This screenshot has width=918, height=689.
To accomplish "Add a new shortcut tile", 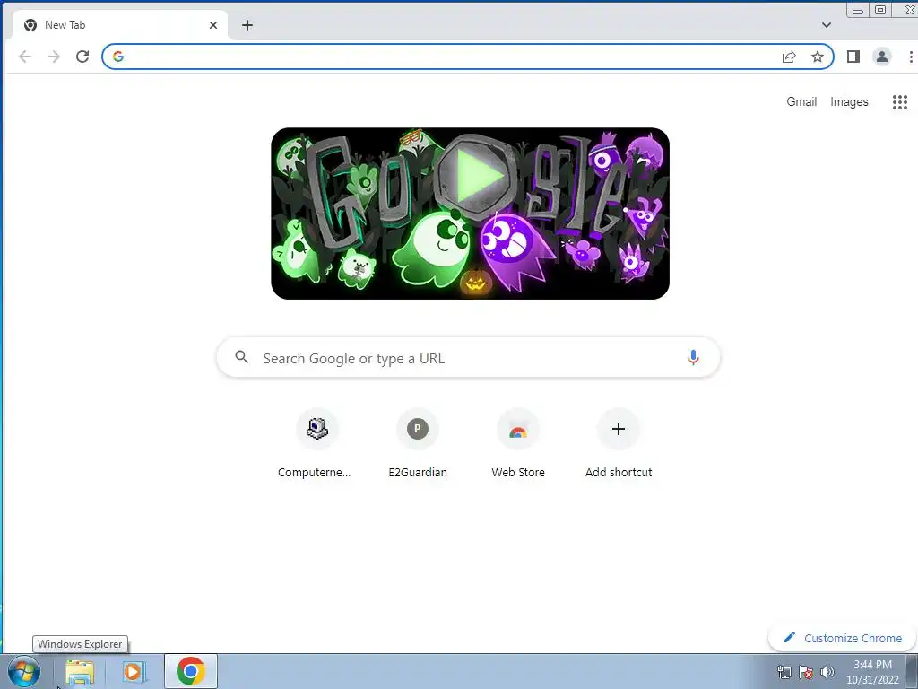I will coord(619,445).
